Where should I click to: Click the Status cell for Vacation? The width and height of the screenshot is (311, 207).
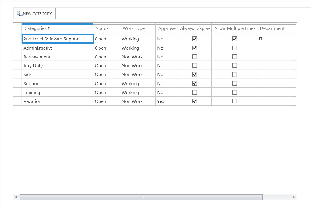106,101
